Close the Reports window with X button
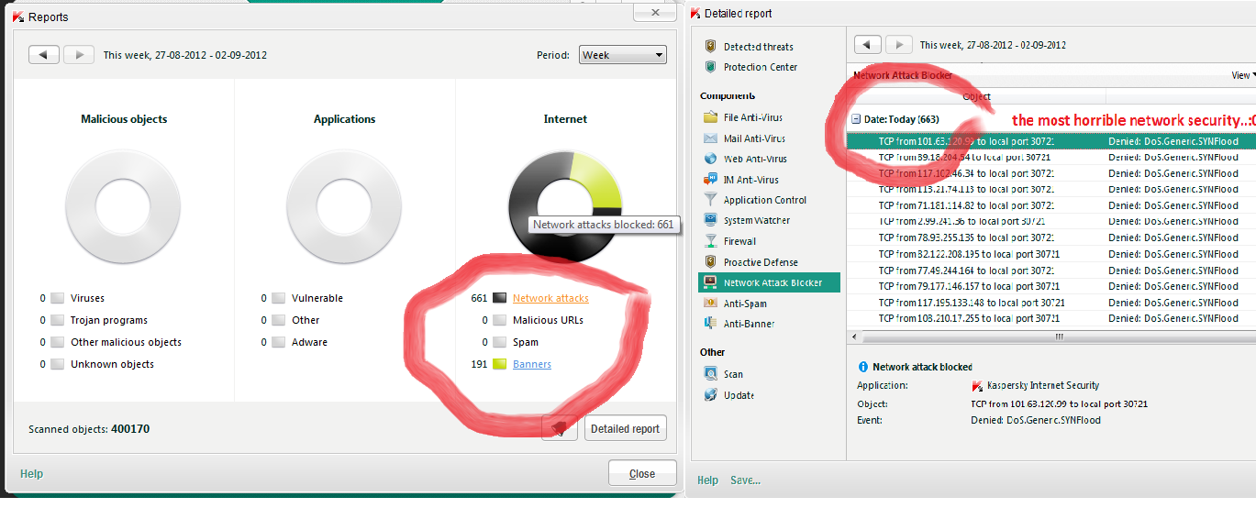This screenshot has height=508, width=1256. pyautogui.click(x=656, y=13)
